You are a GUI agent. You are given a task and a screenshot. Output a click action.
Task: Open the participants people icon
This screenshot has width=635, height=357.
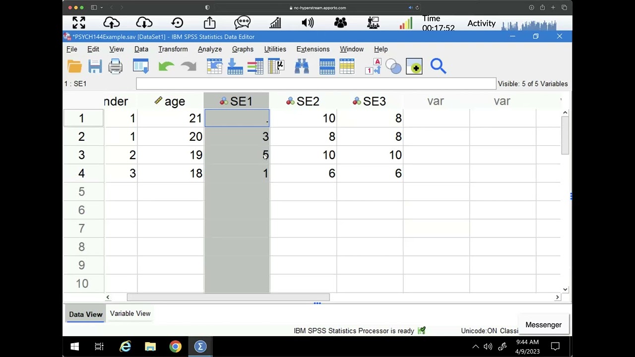pyautogui.click(x=340, y=23)
